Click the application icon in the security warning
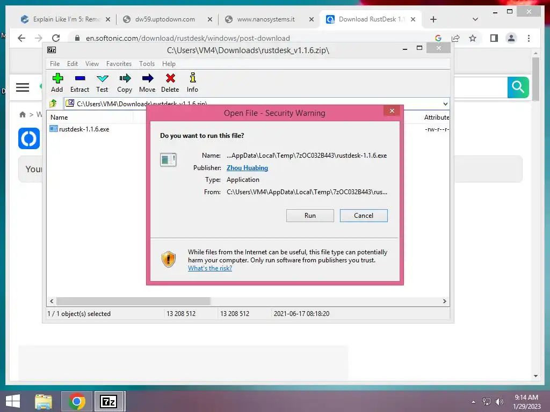The image size is (550, 412). tap(168, 160)
